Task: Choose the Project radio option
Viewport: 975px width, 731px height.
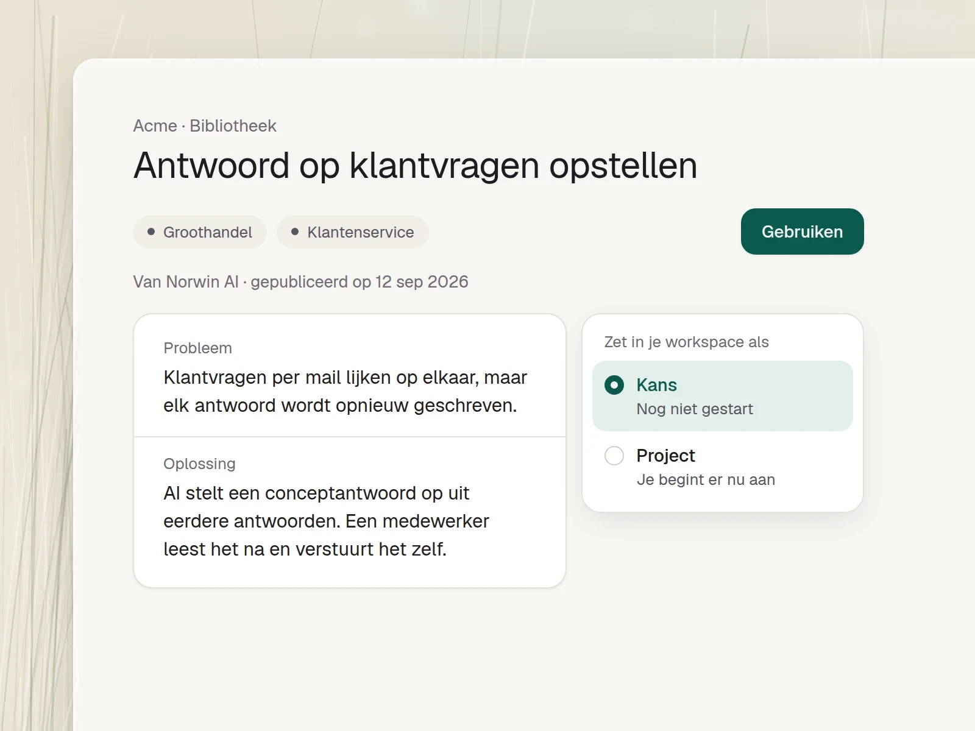Action: 722,467
